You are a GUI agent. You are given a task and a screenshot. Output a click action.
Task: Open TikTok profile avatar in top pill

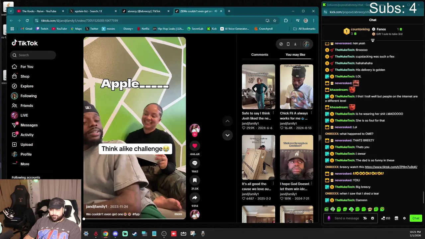pos(306,44)
